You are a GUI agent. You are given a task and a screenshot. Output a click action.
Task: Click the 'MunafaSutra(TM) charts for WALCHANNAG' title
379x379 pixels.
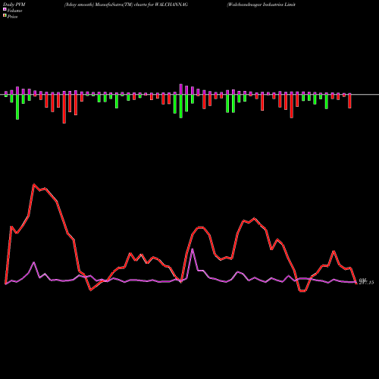click(142, 5)
